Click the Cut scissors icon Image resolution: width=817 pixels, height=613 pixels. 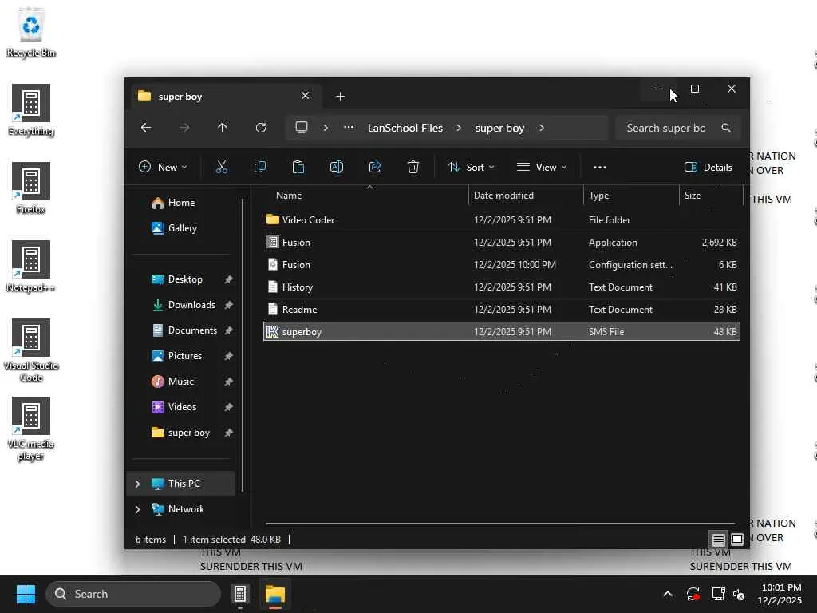tap(222, 167)
